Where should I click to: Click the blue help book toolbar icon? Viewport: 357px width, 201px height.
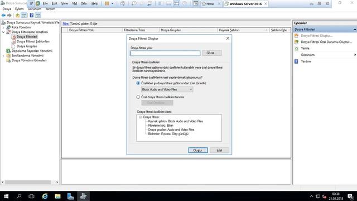click(31, 15)
